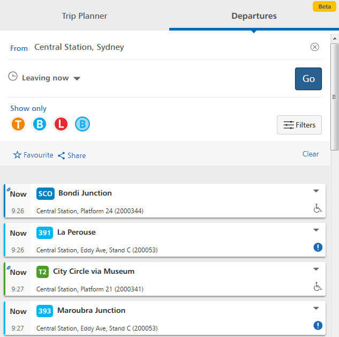Screen dimensions: 339x337
Task: Select the Departures tab
Action: click(254, 16)
